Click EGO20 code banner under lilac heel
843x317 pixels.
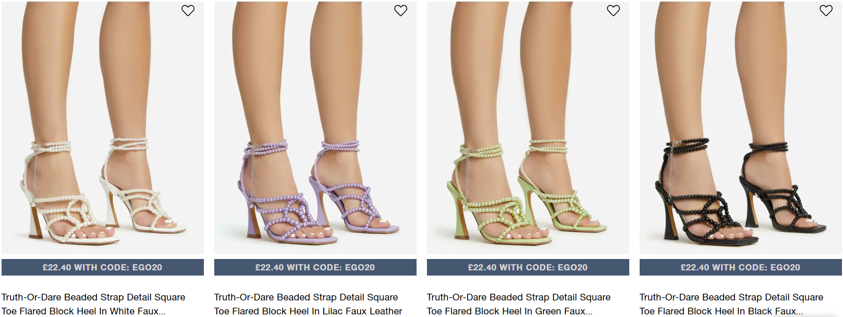[x=315, y=267]
